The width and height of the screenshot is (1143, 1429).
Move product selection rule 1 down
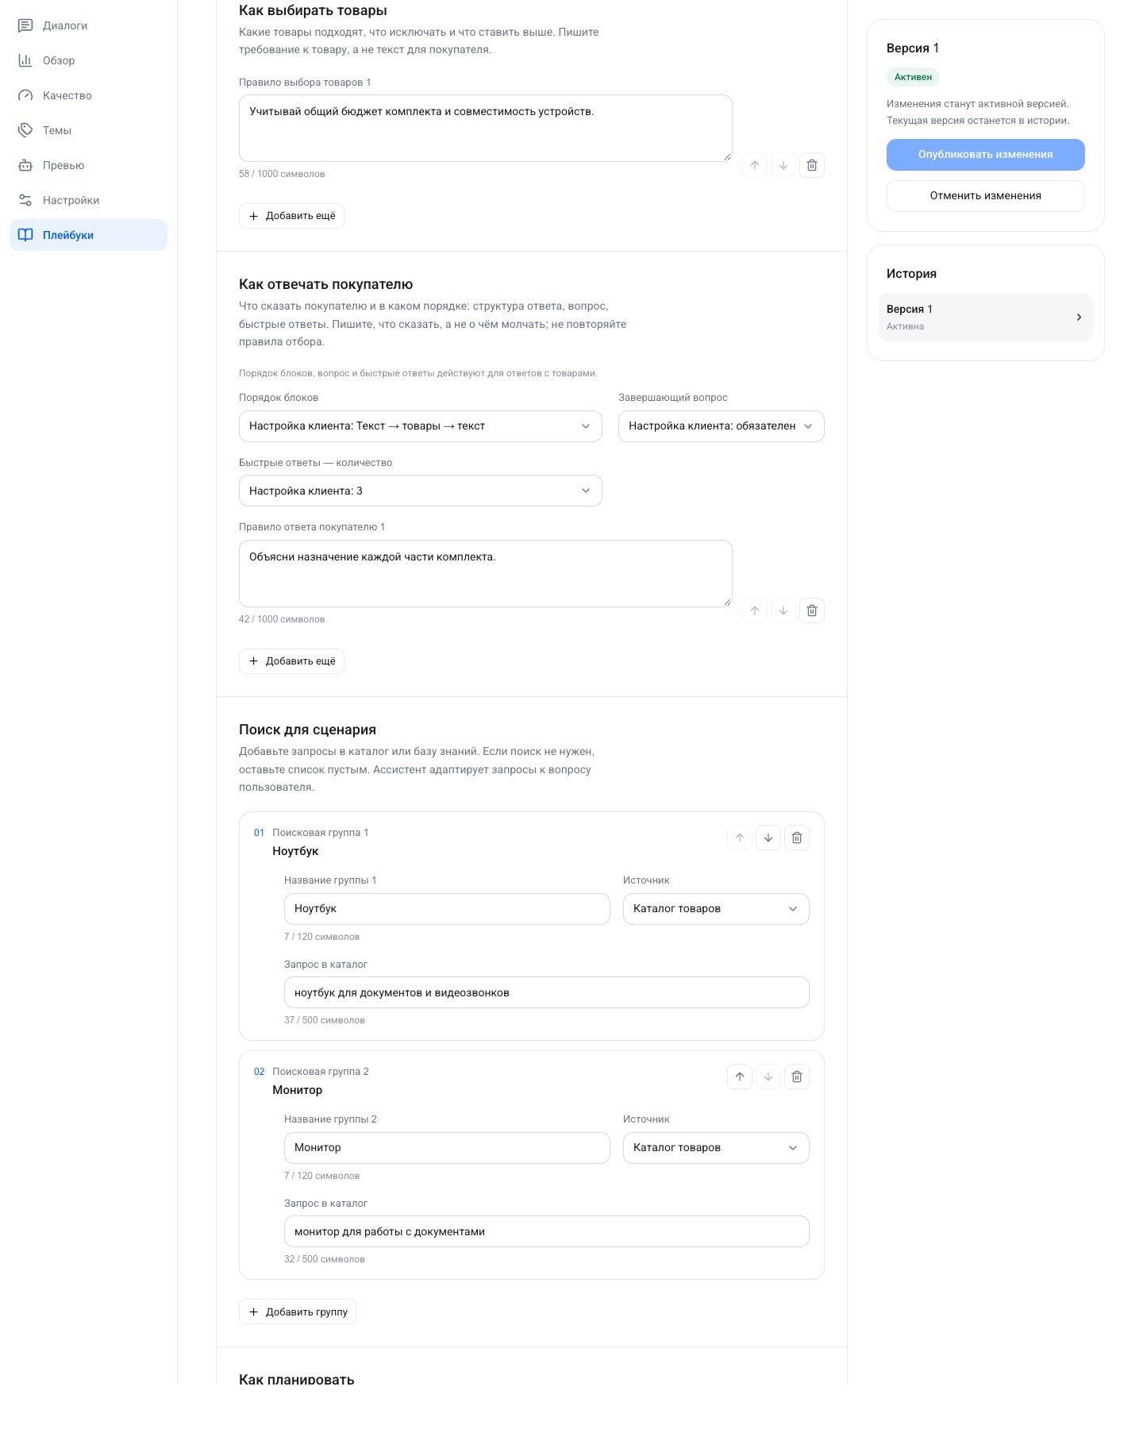point(783,165)
